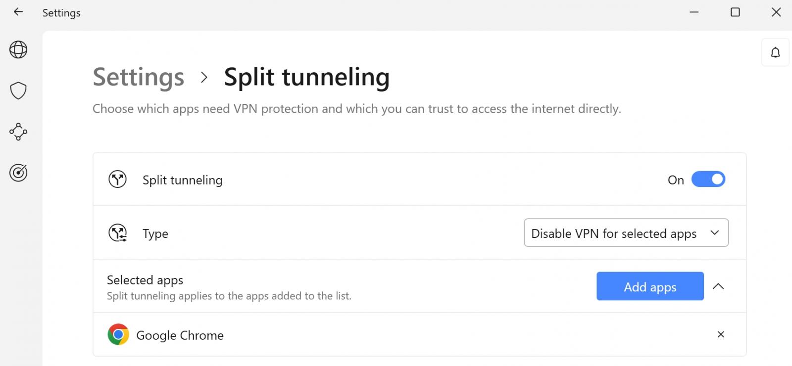Open the globe connection icon in sidebar
792x366 pixels.
18,49
